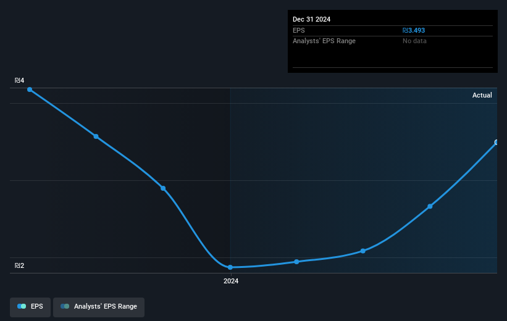The image size is (507, 321).
Task: Click the 'Actual' label on chart
Action: pos(482,95)
